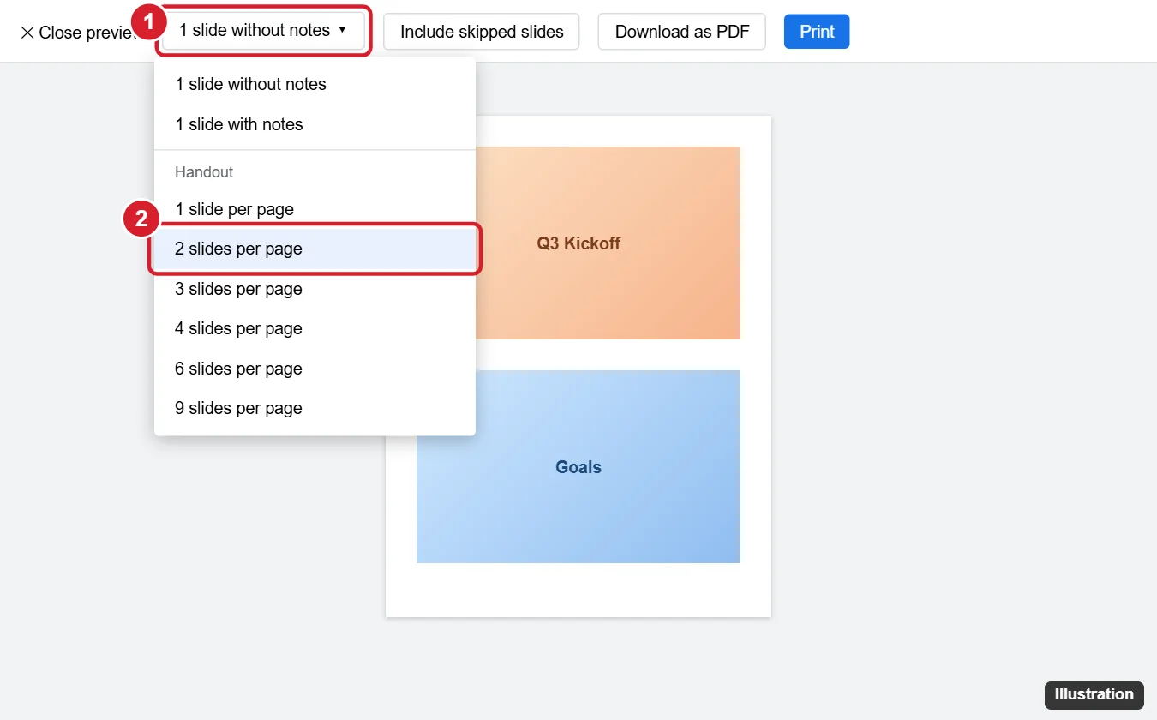Viewport: 1157px width, 720px height.
Task: Toggle 'Include skipped slides' button
Action: pos(482,32)
